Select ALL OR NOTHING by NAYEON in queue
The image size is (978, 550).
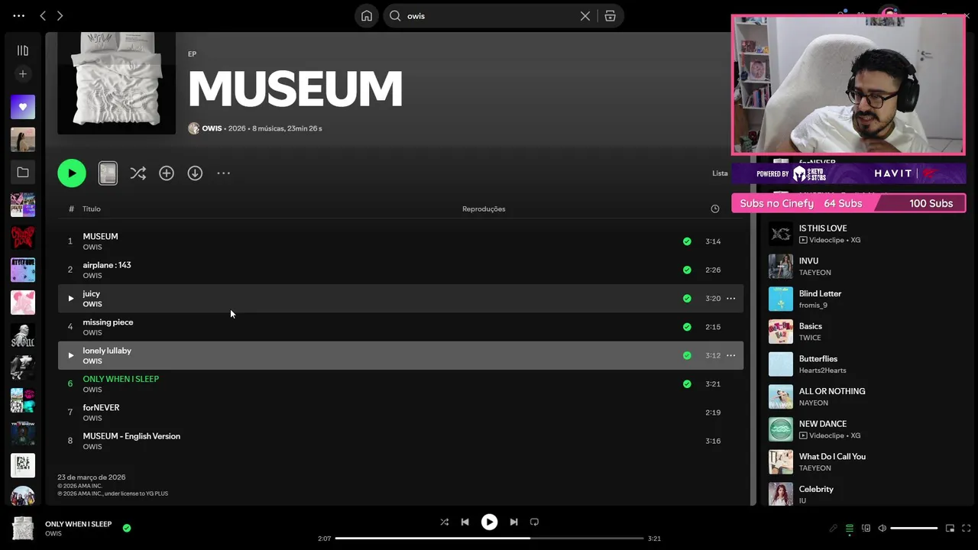865,396
